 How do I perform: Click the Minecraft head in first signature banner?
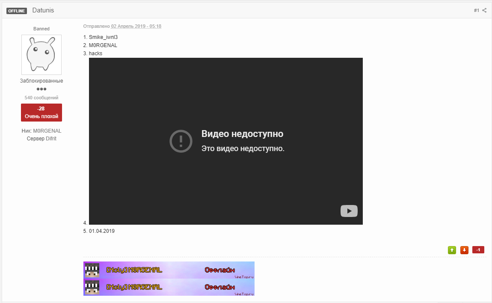[x=92, y=270]
